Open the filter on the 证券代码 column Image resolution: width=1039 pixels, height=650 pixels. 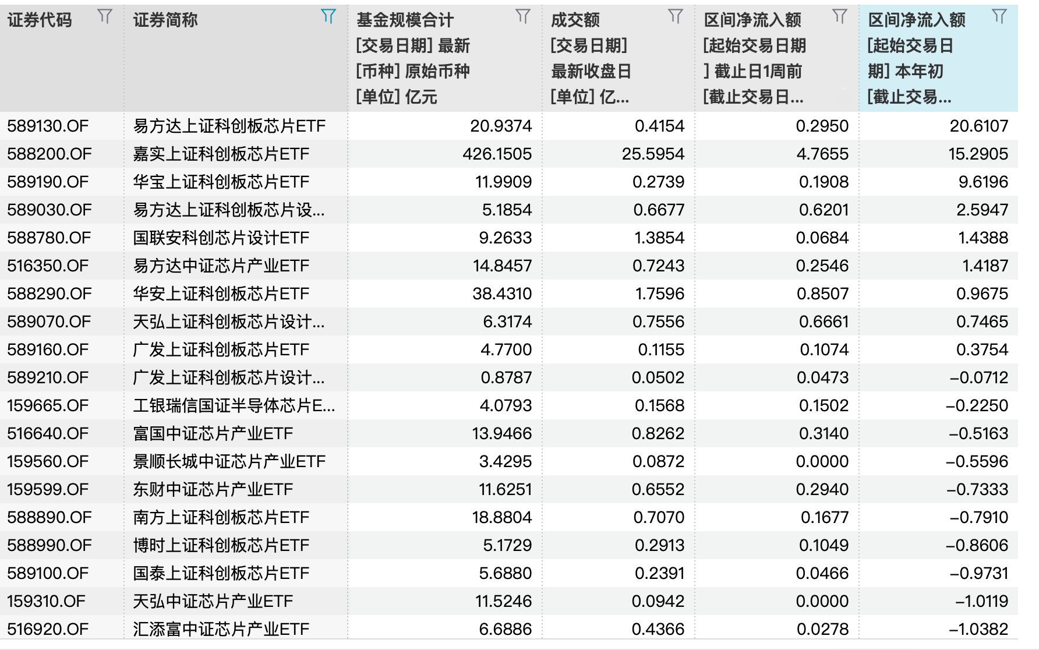(x=105, y=17)
